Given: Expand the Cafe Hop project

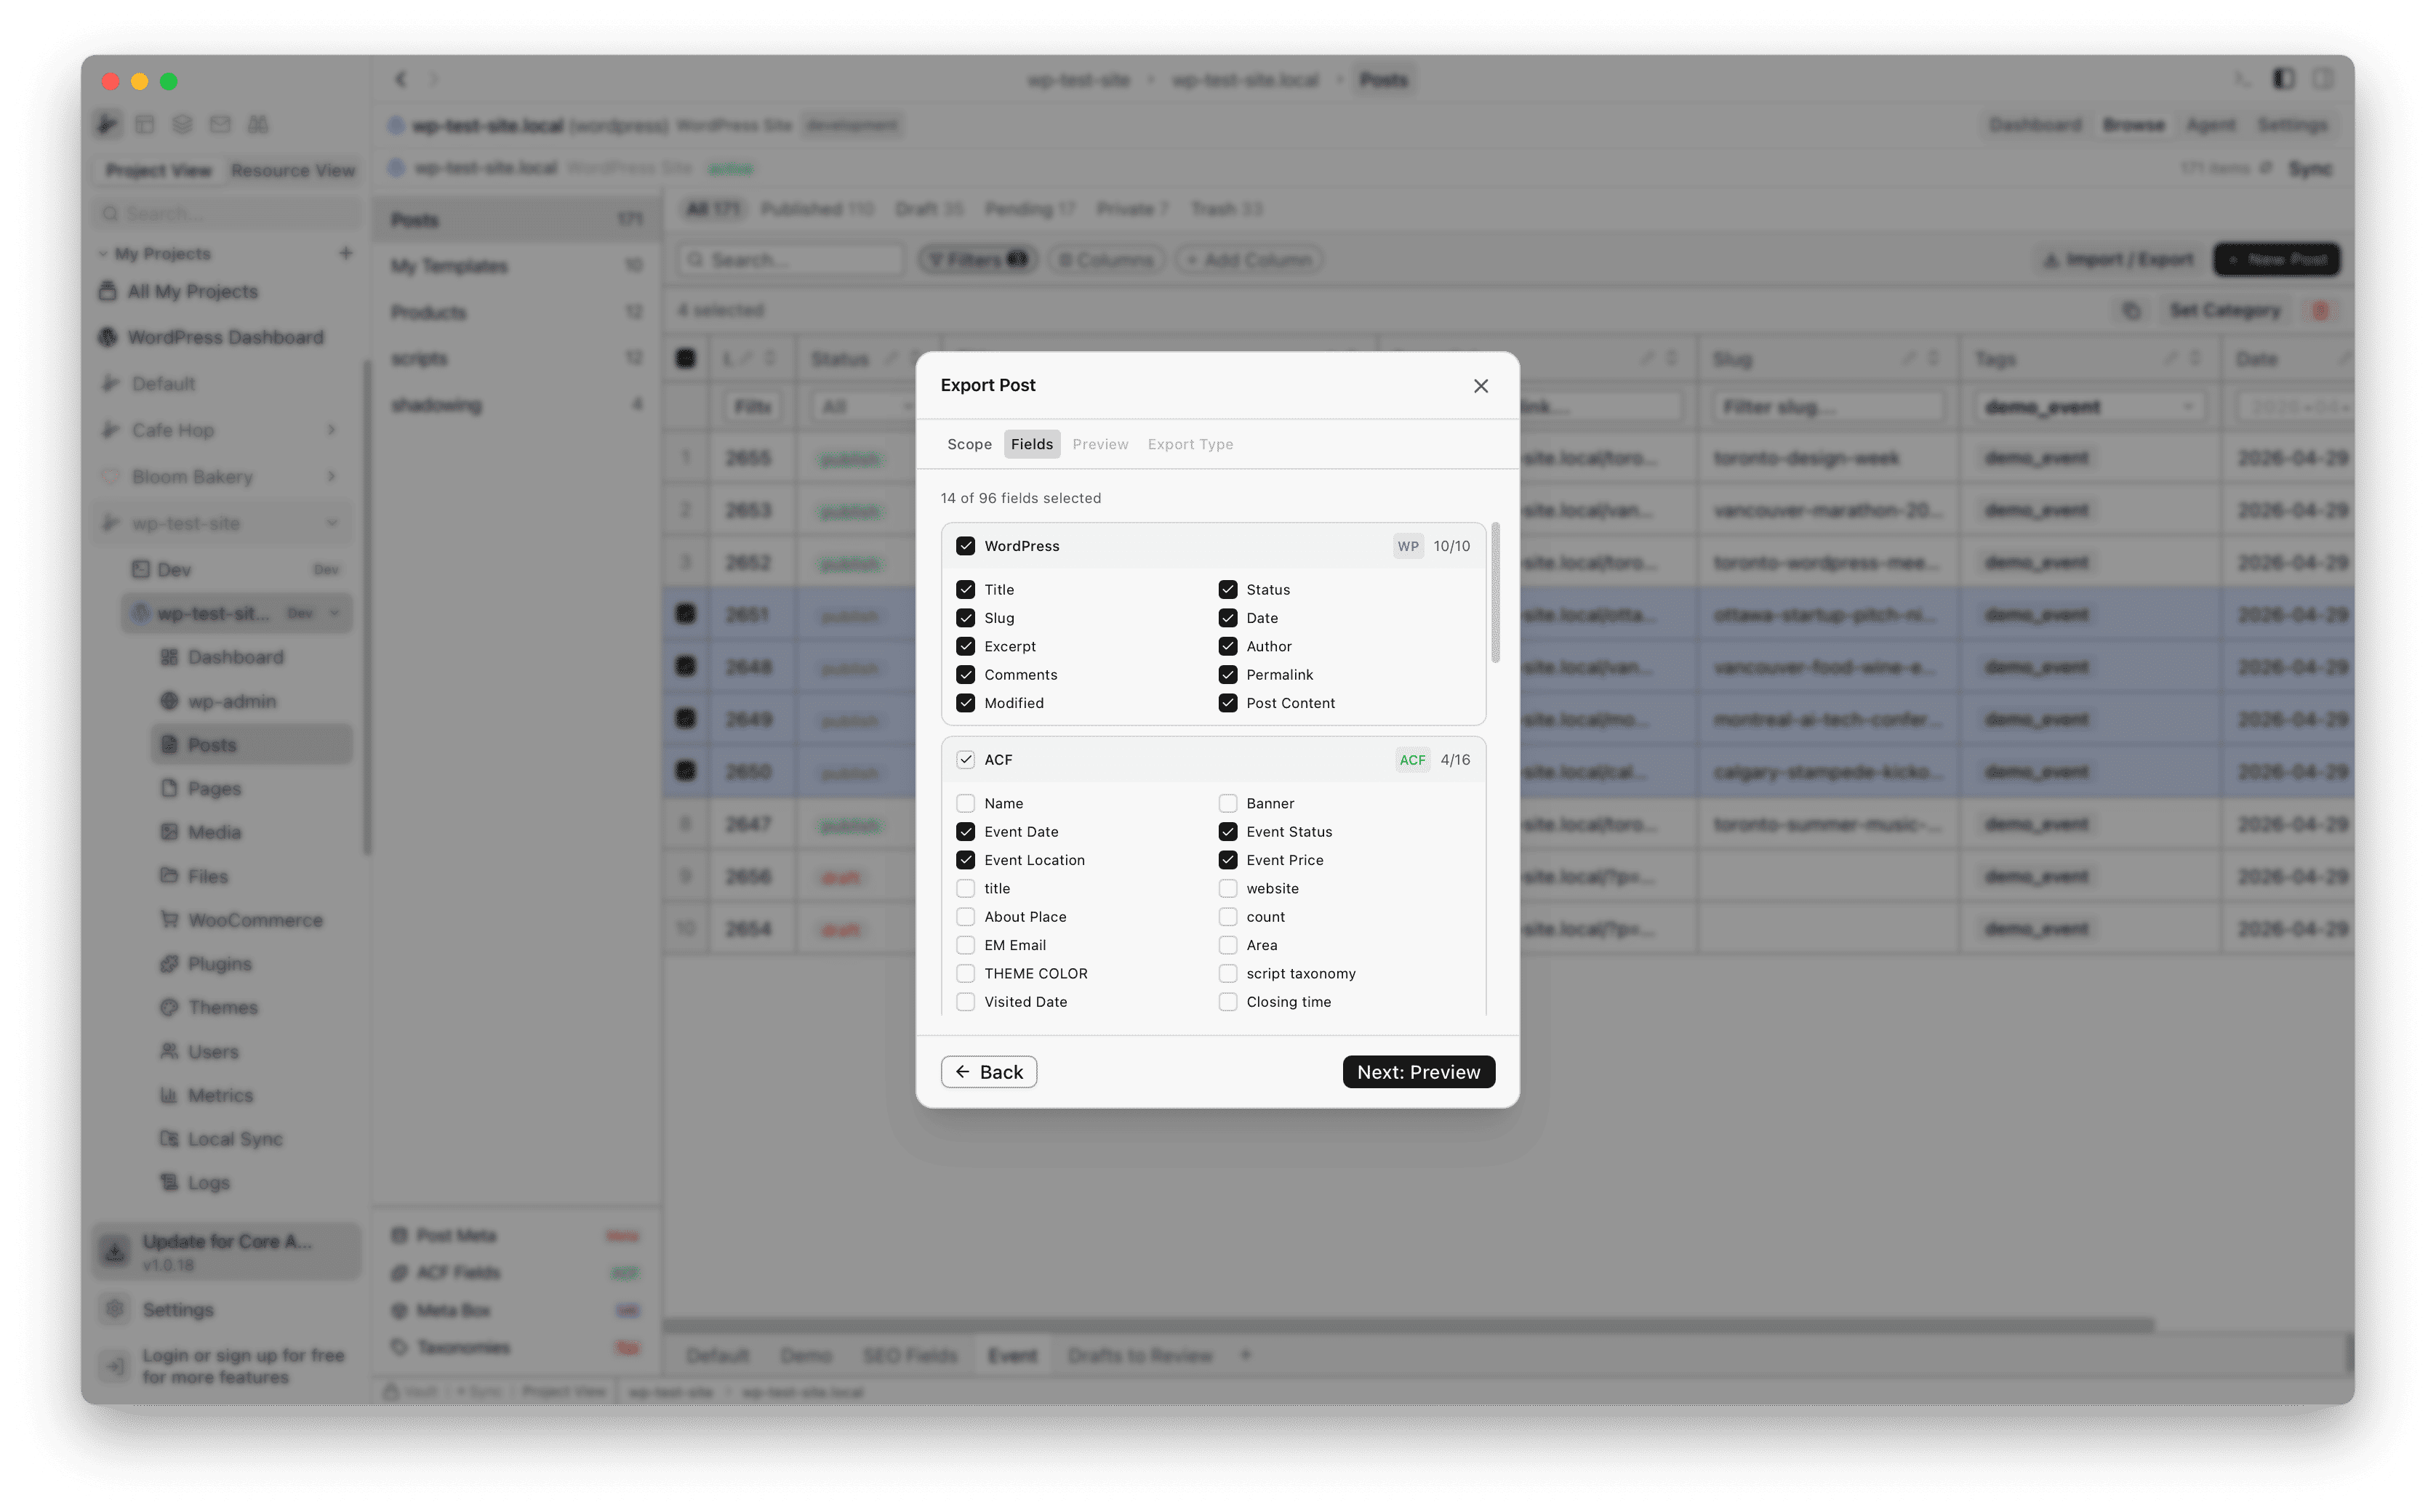Looking at the screenshot, I should pos(332,430).
